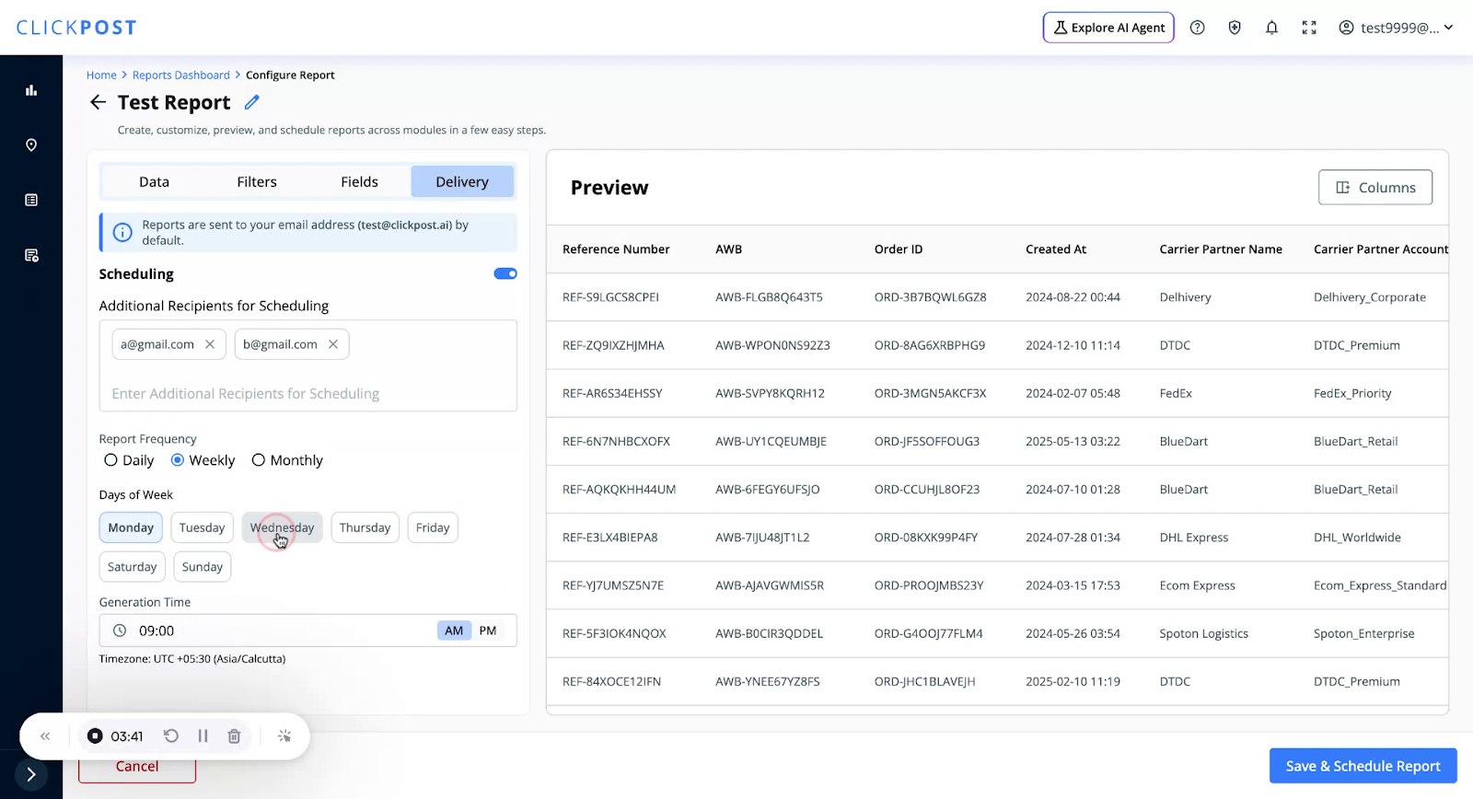This screenshot has height=799, width=1473.
Task: Select AM for generation time
Action: pyautogui.click(x=454, y=631)
